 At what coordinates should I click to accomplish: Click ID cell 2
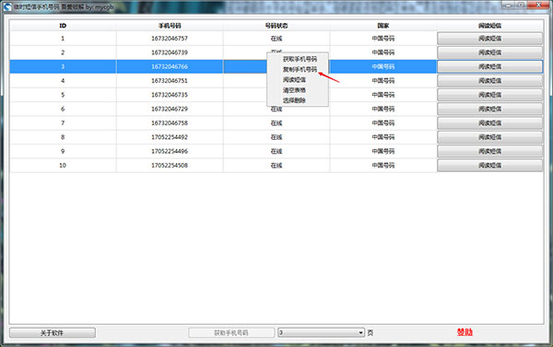[x=63, y=52]
